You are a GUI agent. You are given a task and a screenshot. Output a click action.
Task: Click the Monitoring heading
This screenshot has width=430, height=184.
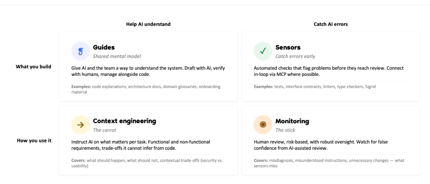[292, 121]
